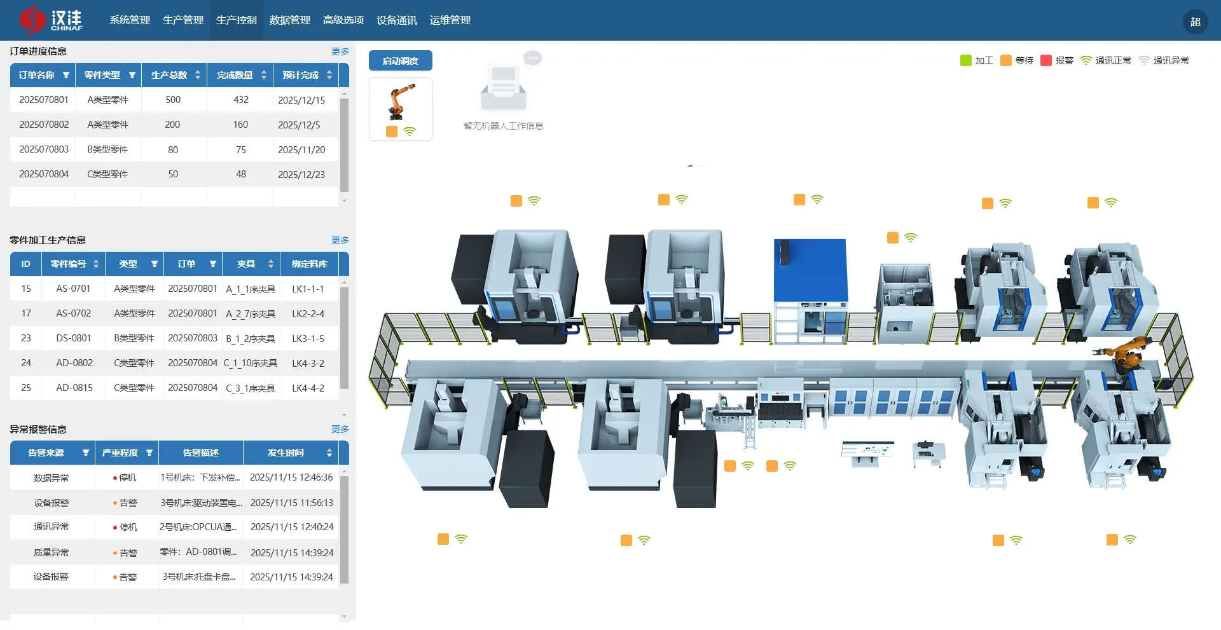The image size is (1221, 630).
Task: Click the filter icon on 告警来源 column
Action: click(x=86, y=453)
